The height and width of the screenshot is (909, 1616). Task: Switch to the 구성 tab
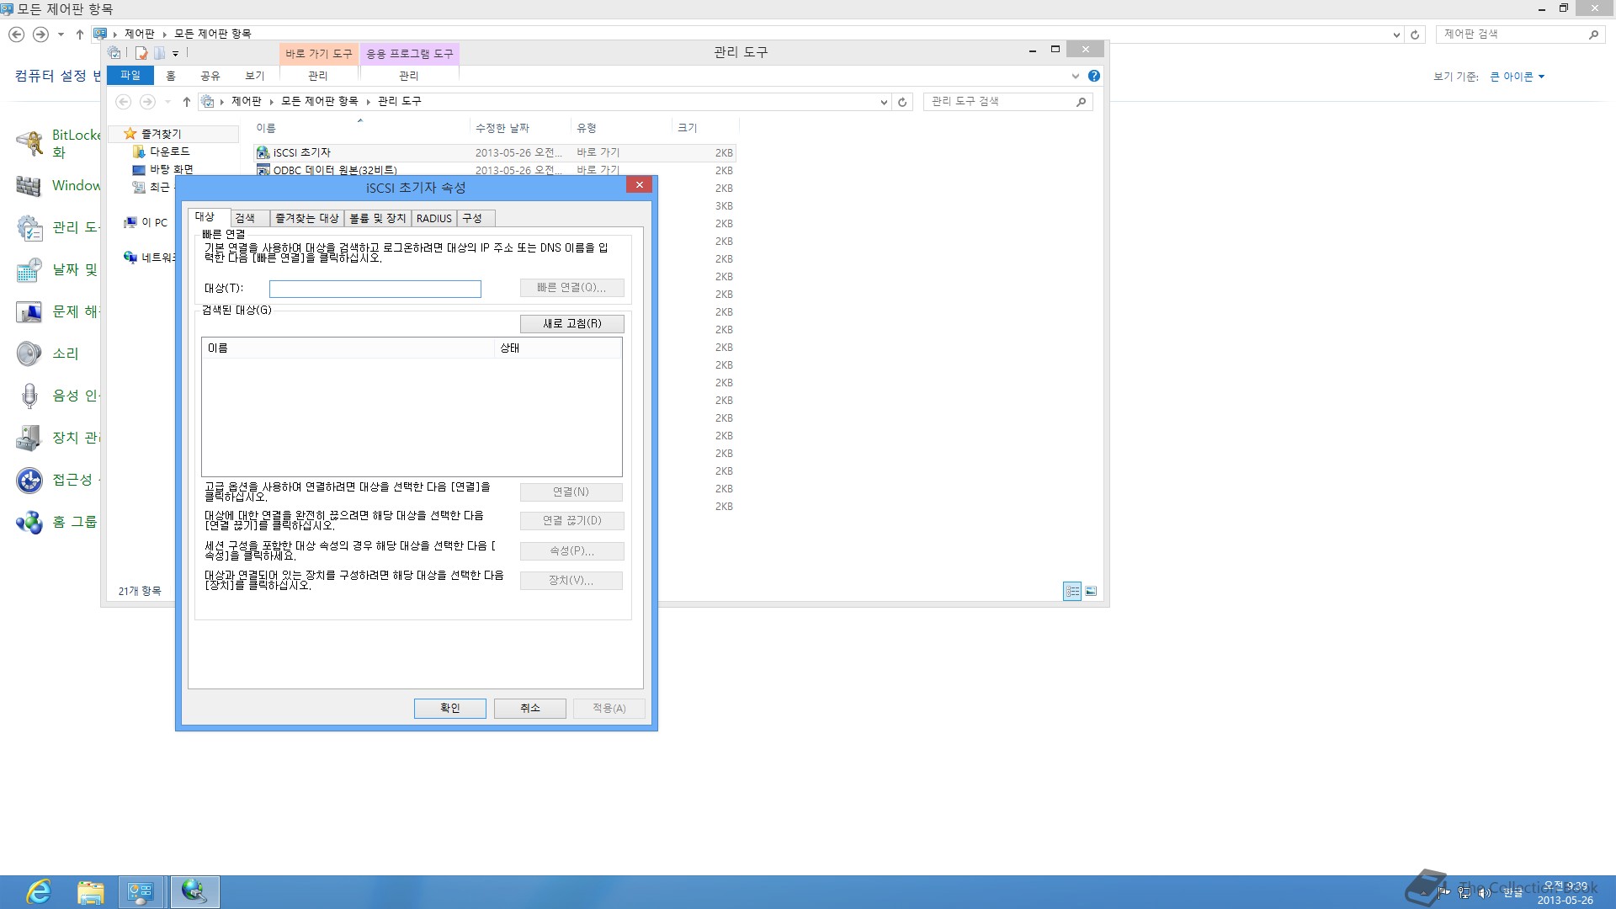(473, 218)
